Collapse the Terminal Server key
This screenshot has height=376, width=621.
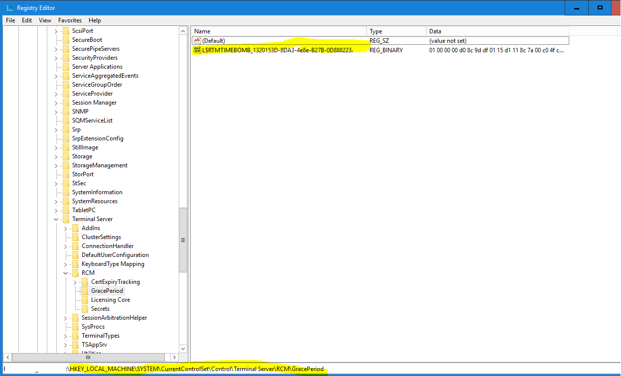point(56,219)
